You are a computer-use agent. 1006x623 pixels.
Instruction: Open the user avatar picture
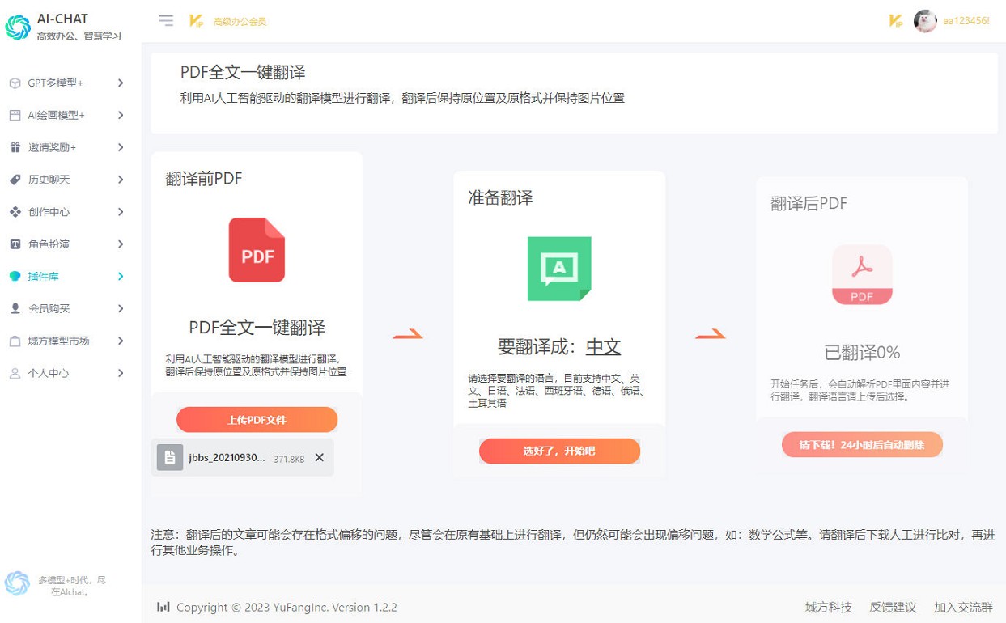925,21
